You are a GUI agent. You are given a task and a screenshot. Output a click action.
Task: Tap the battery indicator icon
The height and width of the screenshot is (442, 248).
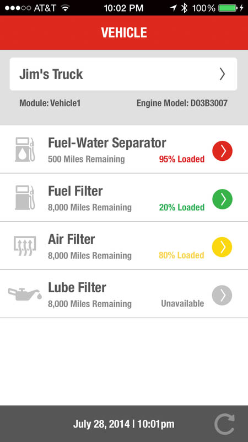click(x=228, y=8)
